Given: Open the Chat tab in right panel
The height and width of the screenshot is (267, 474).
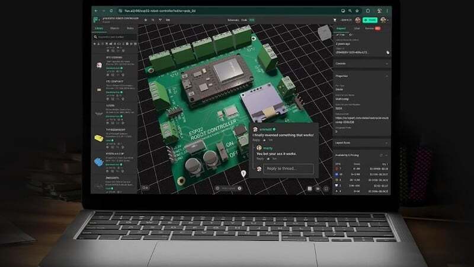Looking at the screenshot, I should [x=357, y=28].
